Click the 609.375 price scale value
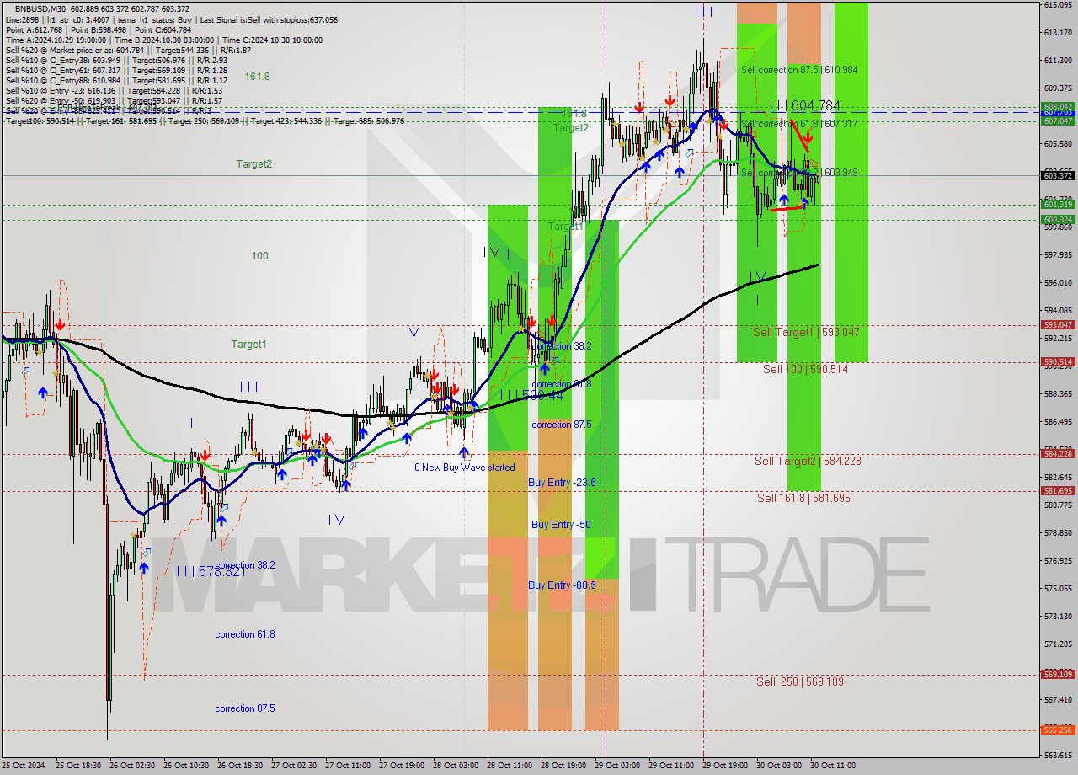The image size is (1078, 775). tap(1057, 88)
